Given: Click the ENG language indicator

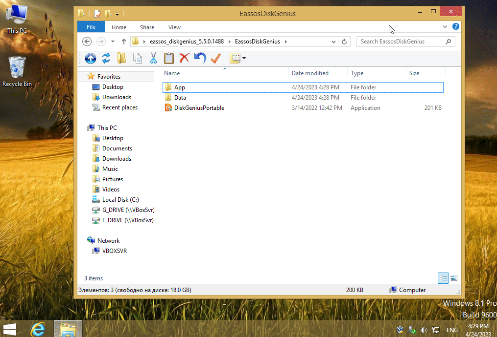Looking at the screenshot, I should [x=452, y=330].
